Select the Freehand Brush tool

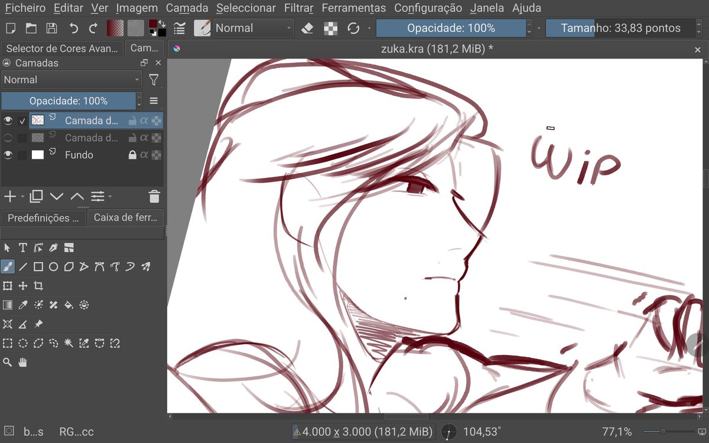click(x=8, y=267)
